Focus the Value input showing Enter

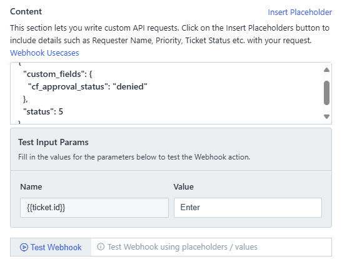pyautogui.click(x=248, y=208)
